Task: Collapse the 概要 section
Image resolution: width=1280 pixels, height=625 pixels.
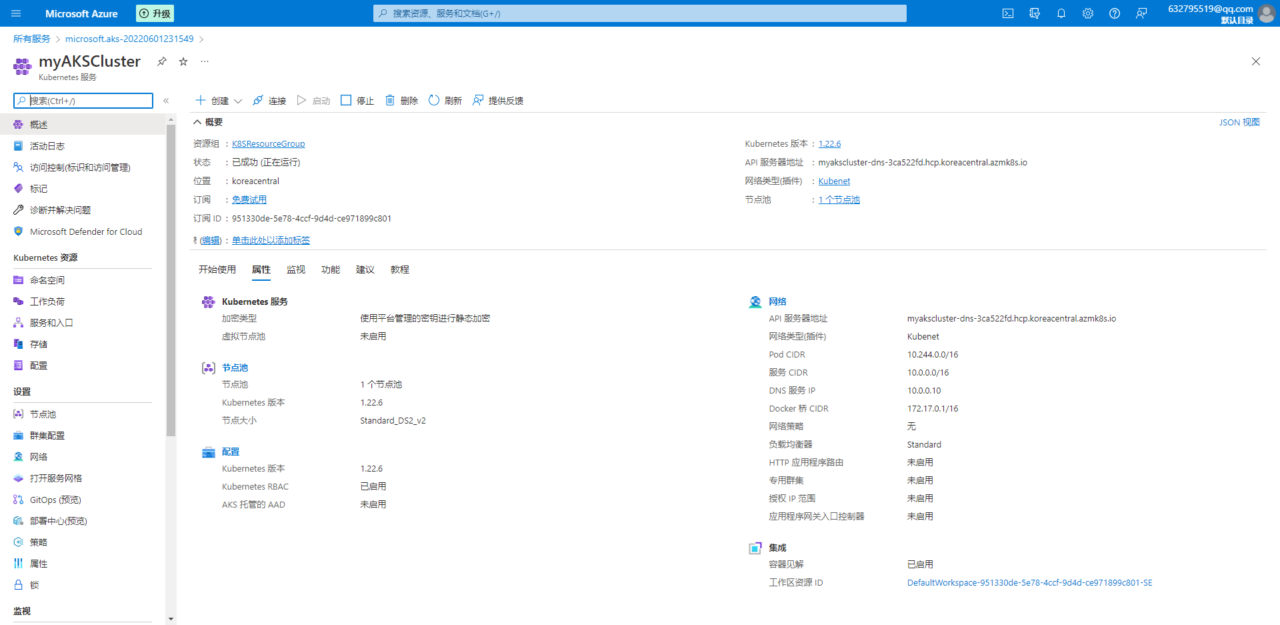Action: coord(197,122)
